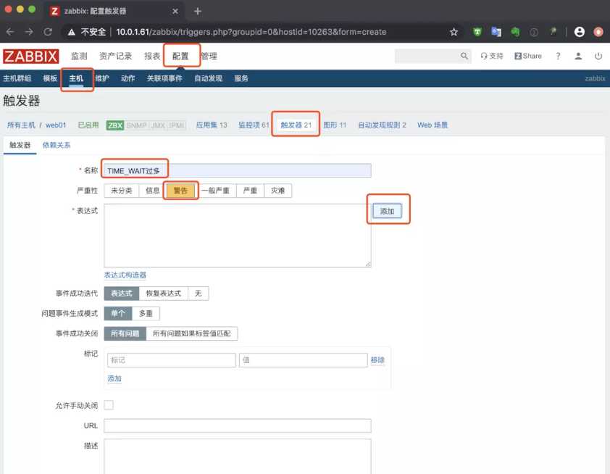Log out with the power icon
The image size is (610, 474).
click(598, 56)
